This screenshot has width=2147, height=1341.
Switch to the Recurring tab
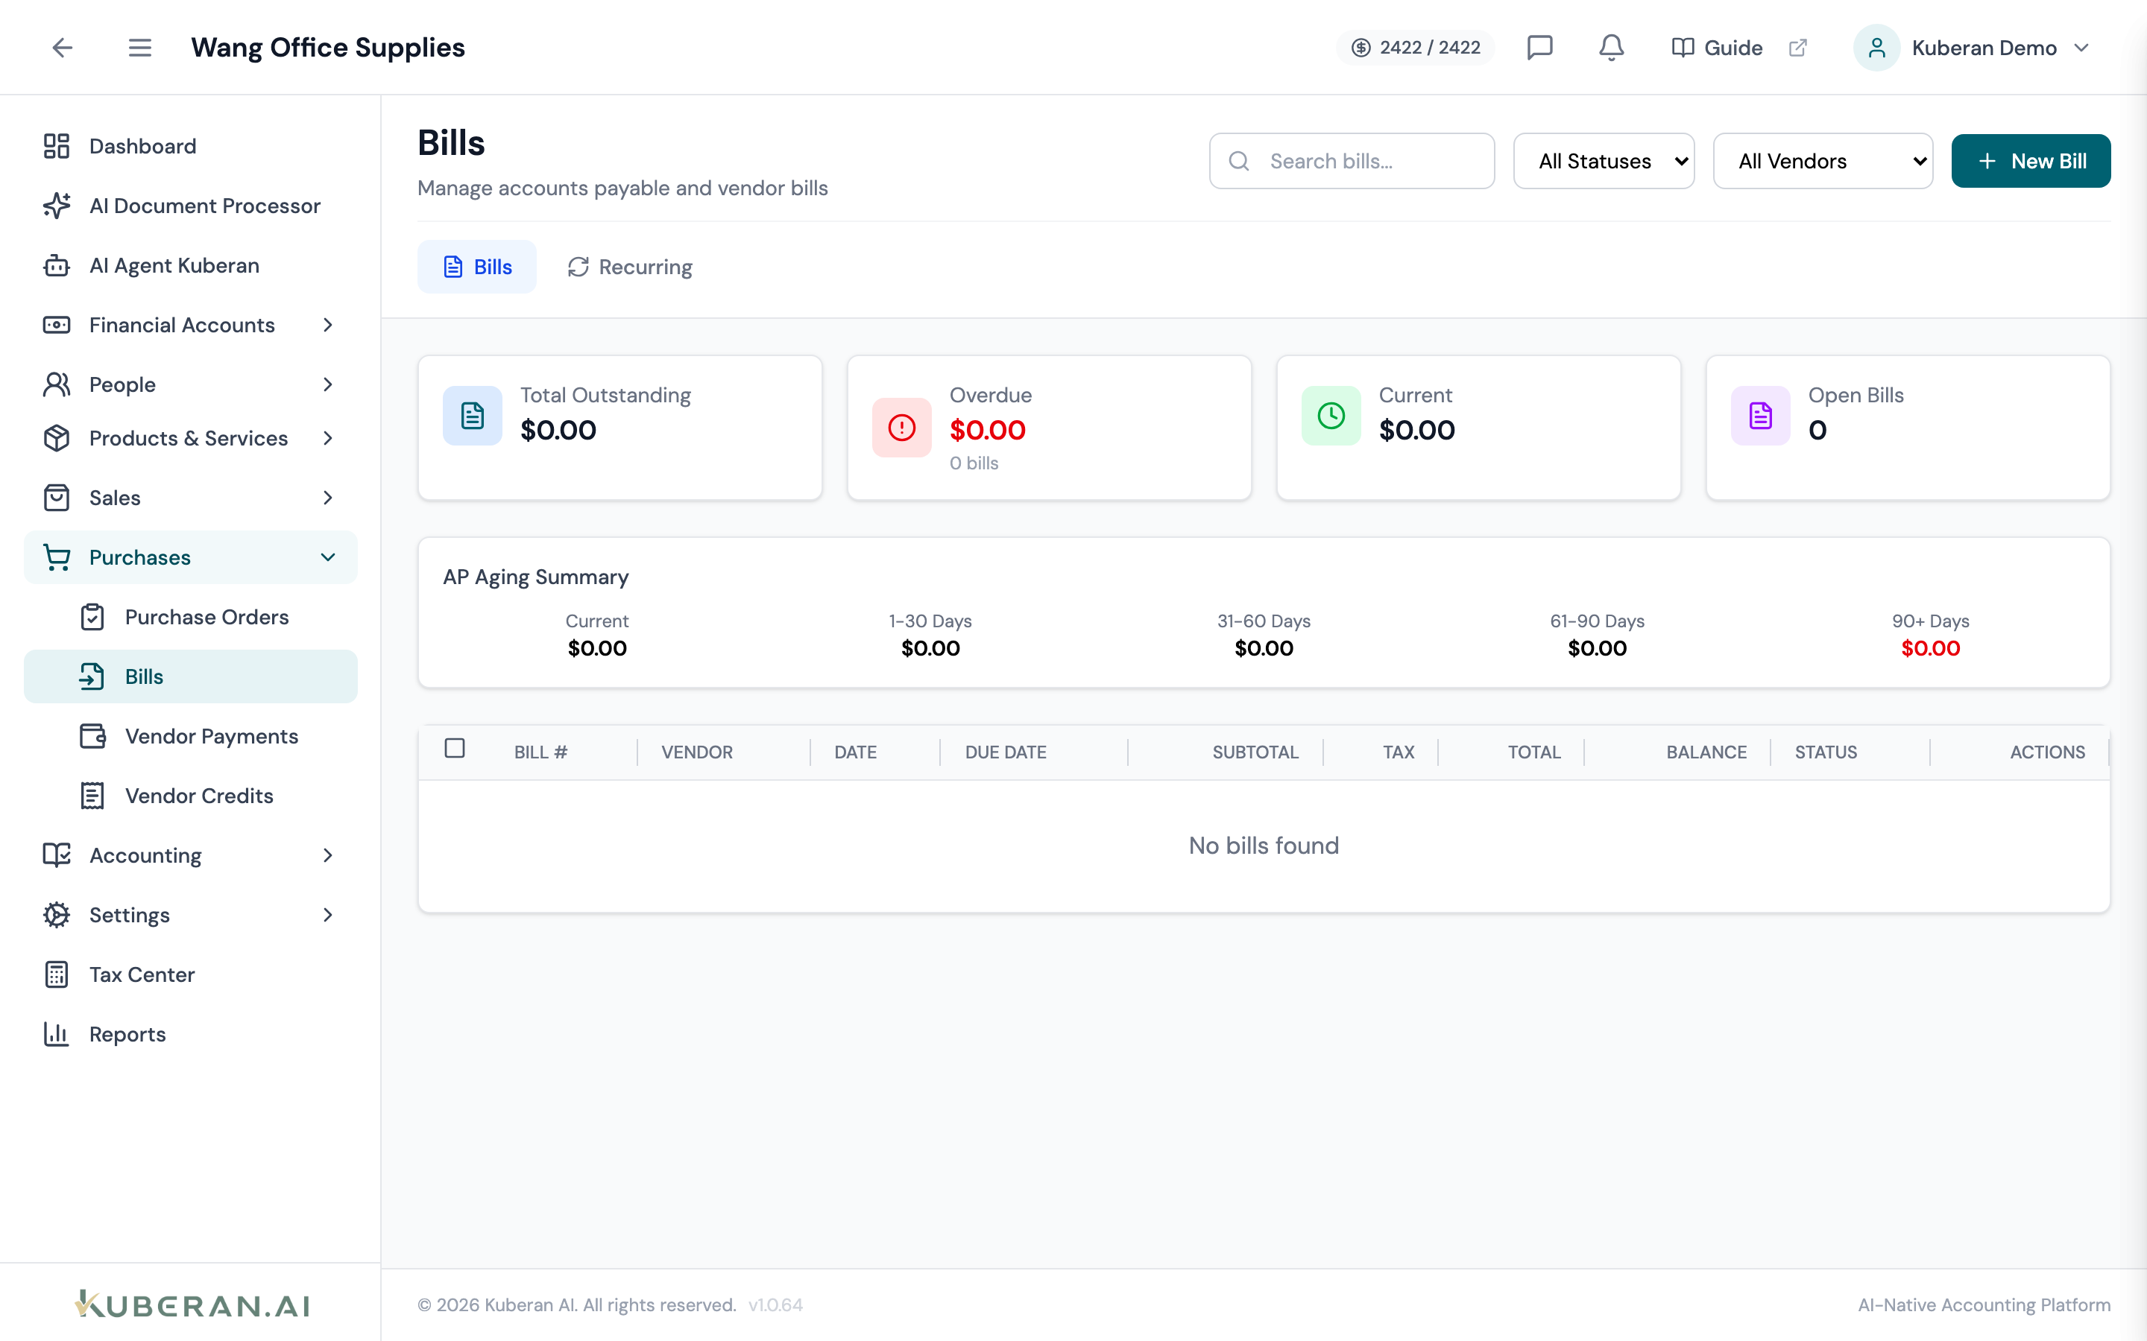coord(629,267)
